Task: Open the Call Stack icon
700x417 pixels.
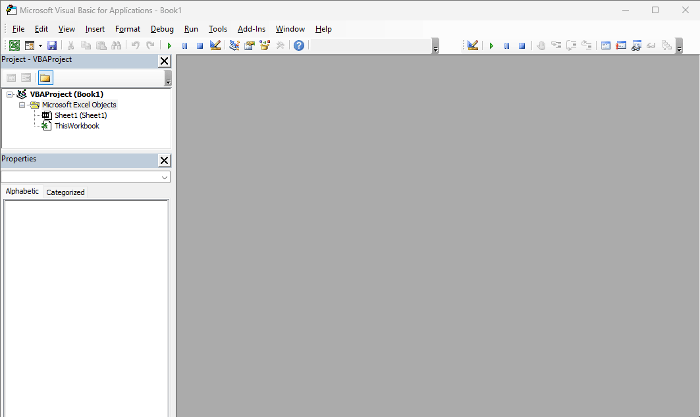Action: [x=666, y=45]
